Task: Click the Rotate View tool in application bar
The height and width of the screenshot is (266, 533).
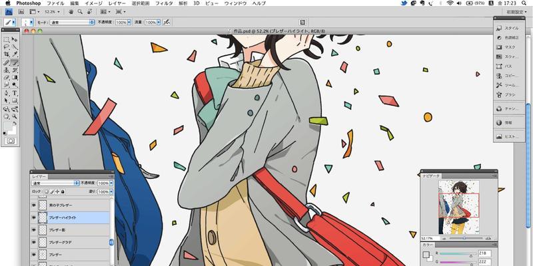Action: click(x=90, y=11)
